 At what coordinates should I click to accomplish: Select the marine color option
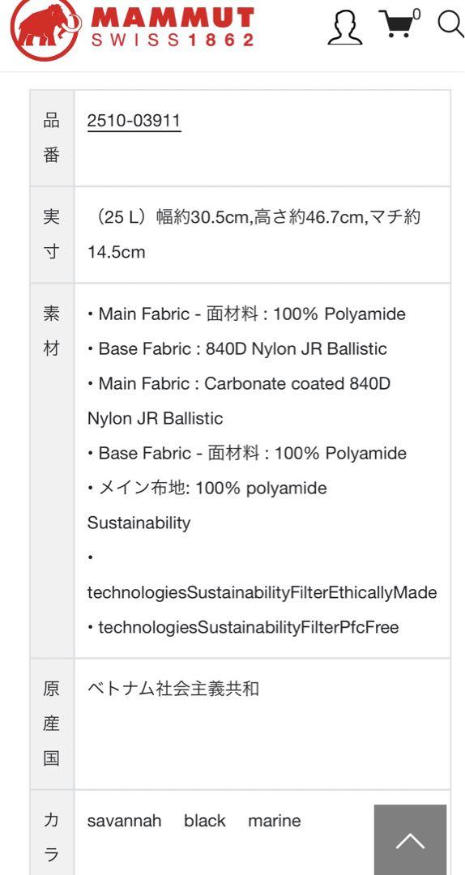(274, 821)
